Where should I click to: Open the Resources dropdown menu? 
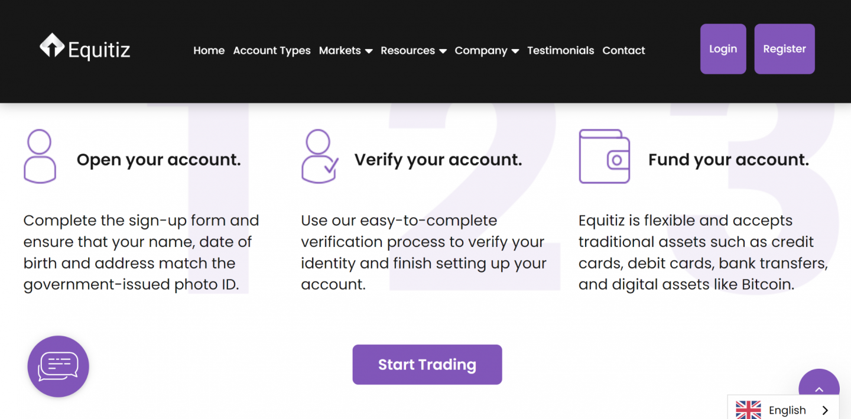(x=413, y=51)
